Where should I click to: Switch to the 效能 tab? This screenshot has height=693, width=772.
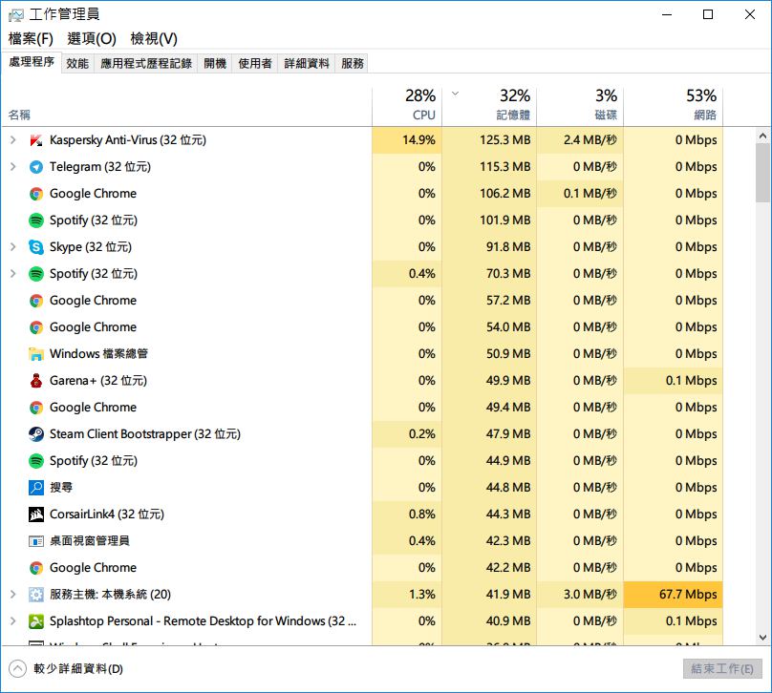click(77, 63)
